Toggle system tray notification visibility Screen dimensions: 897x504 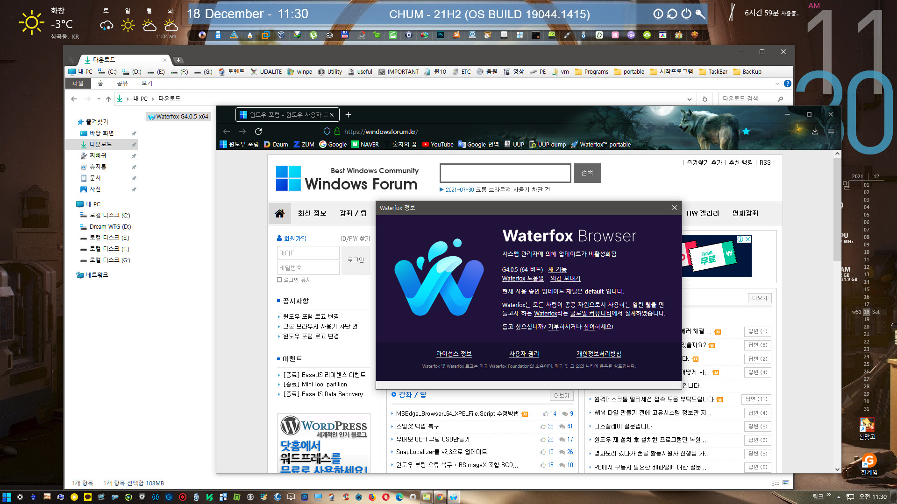click(840, 497)
